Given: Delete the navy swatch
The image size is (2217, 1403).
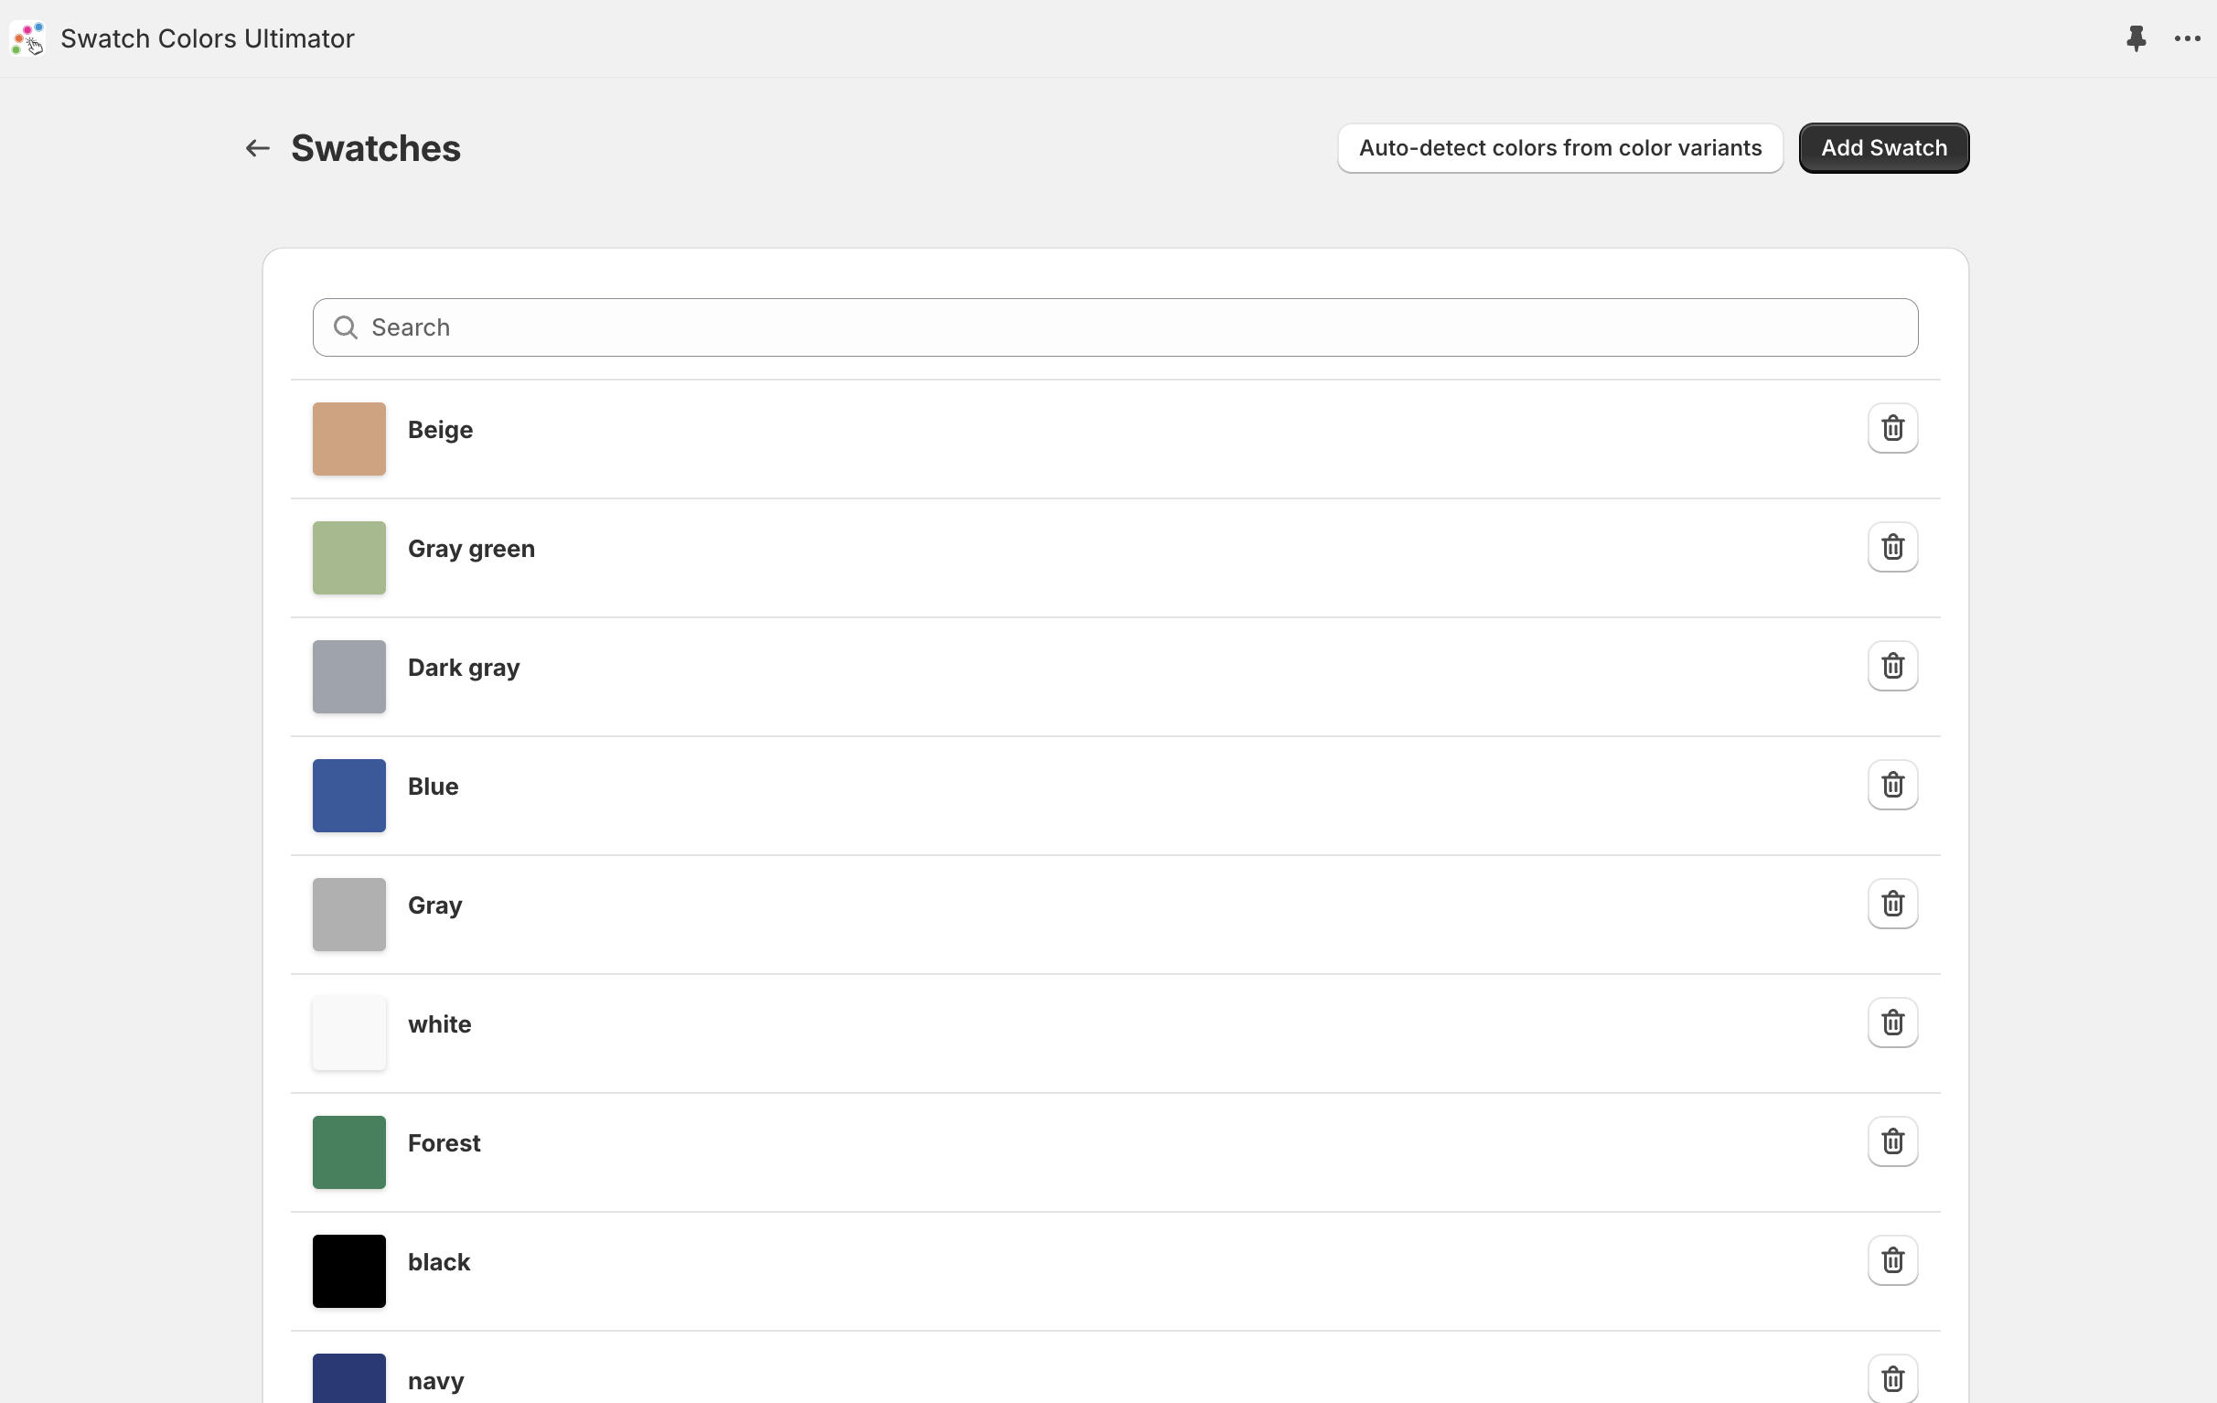Looking at the screenshot, I should pos(1892,1377).
